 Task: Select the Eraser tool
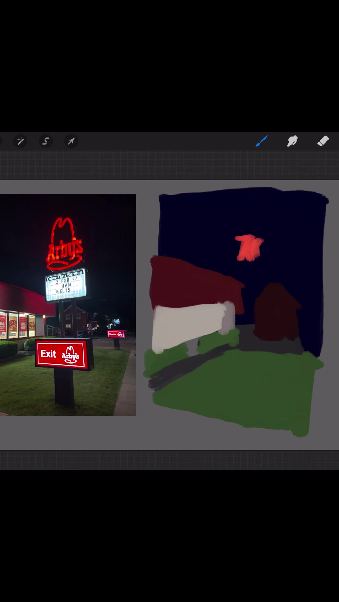click(x=323, y=141)
